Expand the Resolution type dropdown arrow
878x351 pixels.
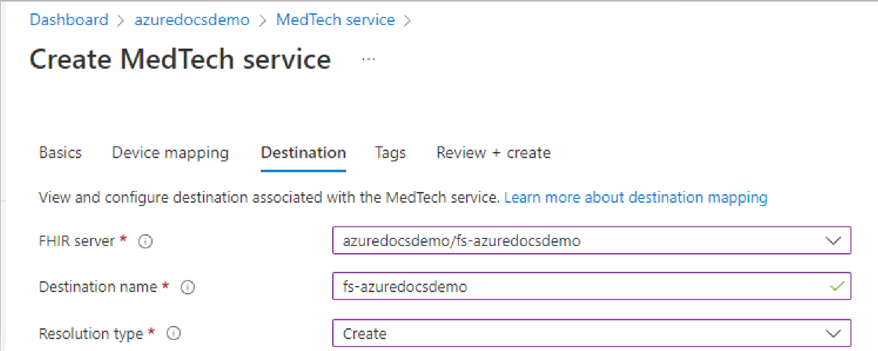834,334
